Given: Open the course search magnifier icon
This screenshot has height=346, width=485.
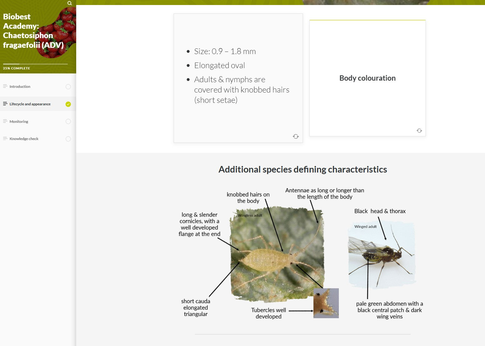Looking at the screenshot, I should pos(70,3).
